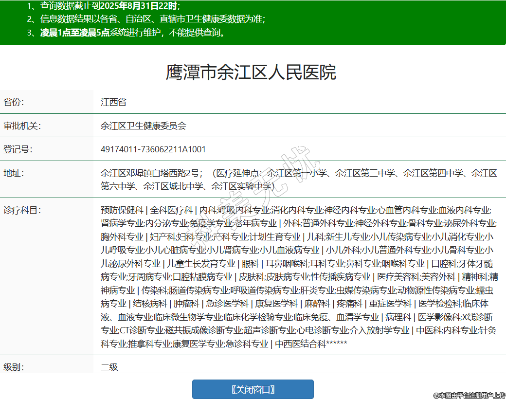Select the 登记号 field label
The image size is (506, 399).
point(18,149)
